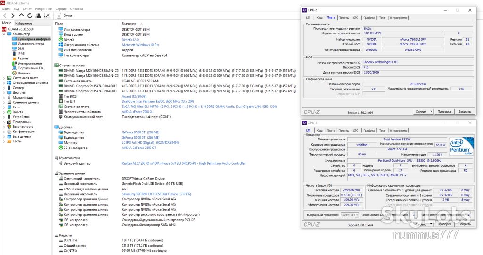Select Электропитание in the left tree
The width and height of the screenshot is (483, 255).
30,64
